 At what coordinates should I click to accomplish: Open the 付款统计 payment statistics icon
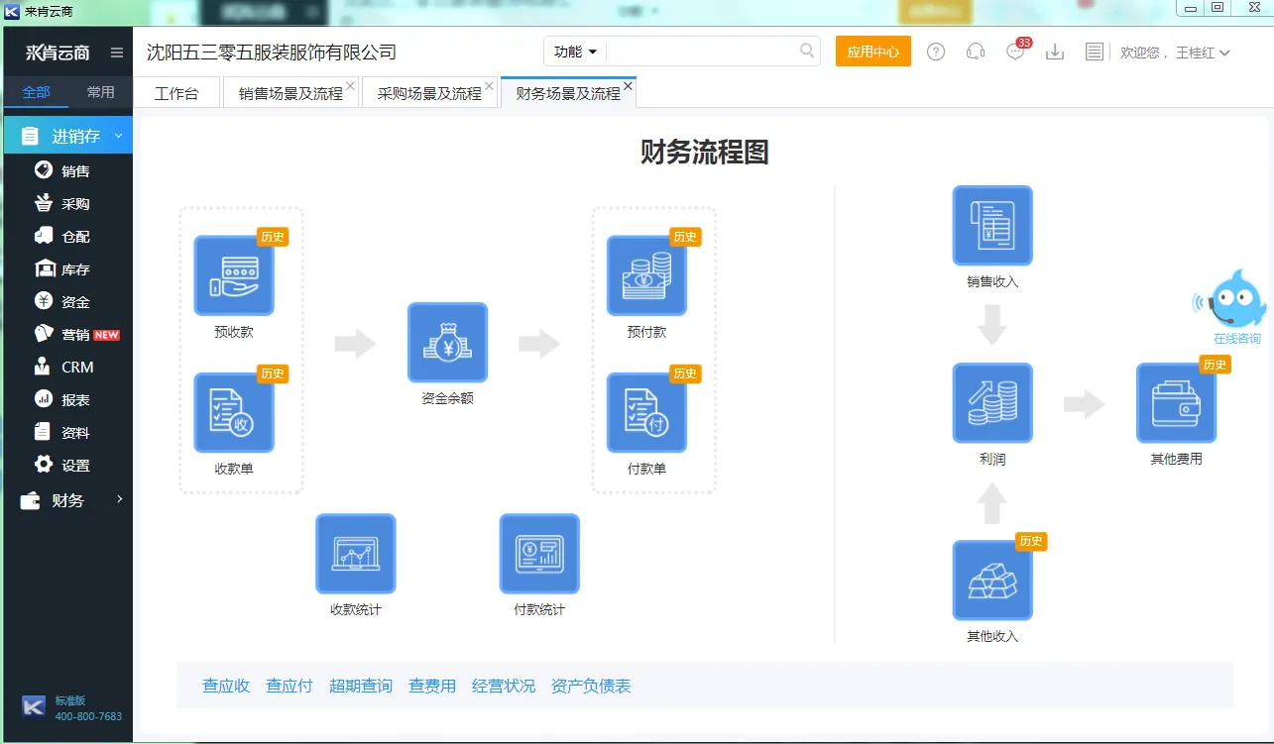(539, 553)
